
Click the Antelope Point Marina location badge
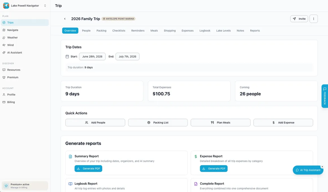118,19
